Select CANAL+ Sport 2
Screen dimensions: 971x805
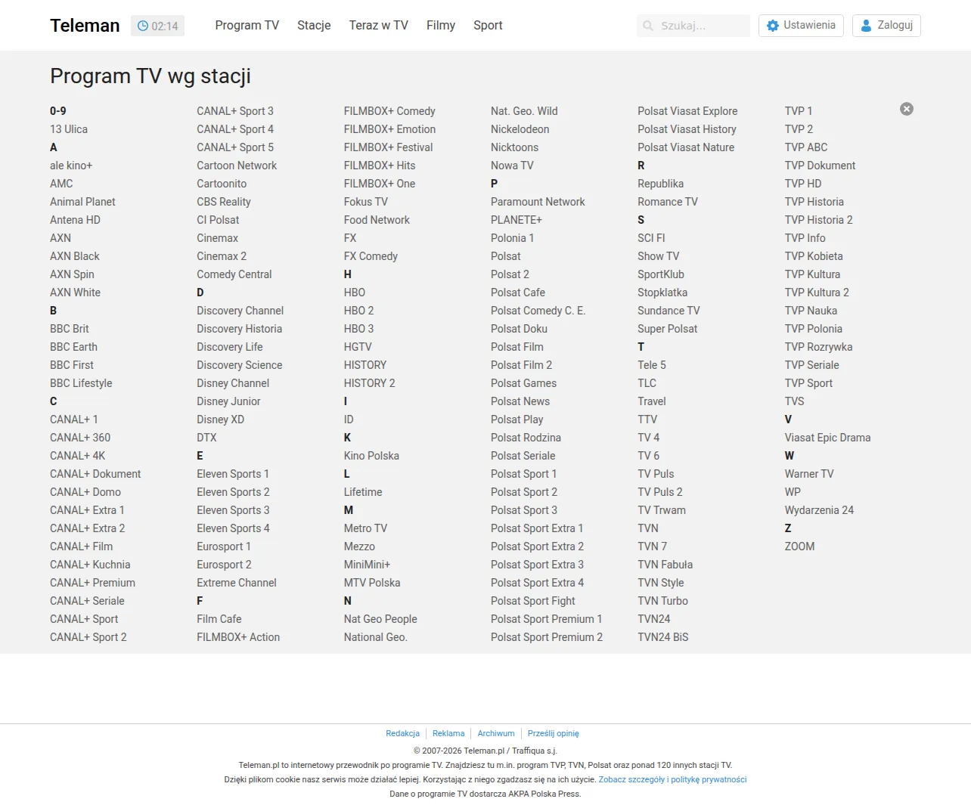(88, 637)
